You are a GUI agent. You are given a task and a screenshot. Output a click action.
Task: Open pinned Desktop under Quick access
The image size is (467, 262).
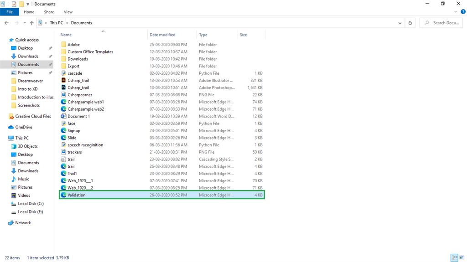26,48
